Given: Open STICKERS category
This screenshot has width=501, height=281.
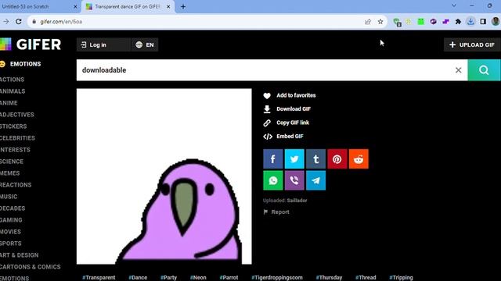Looking at the screenshot, I should click(13, 126).
